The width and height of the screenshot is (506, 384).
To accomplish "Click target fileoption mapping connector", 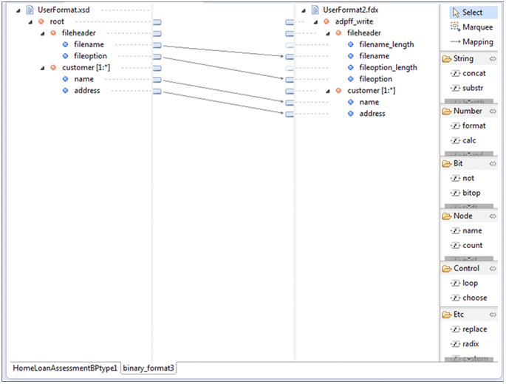I will (x=290, y=80).
